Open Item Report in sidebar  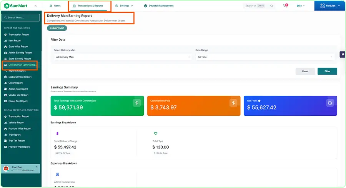(15, 41)
